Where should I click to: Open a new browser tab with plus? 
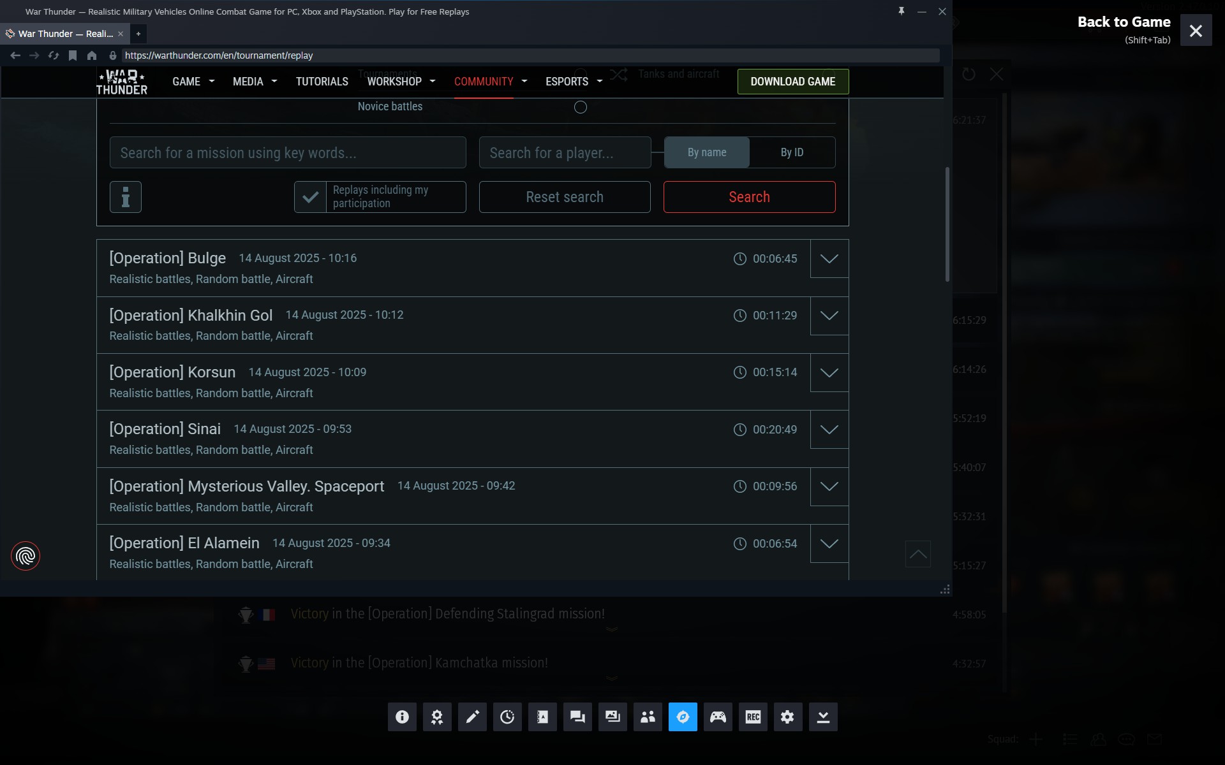[138, 34]
